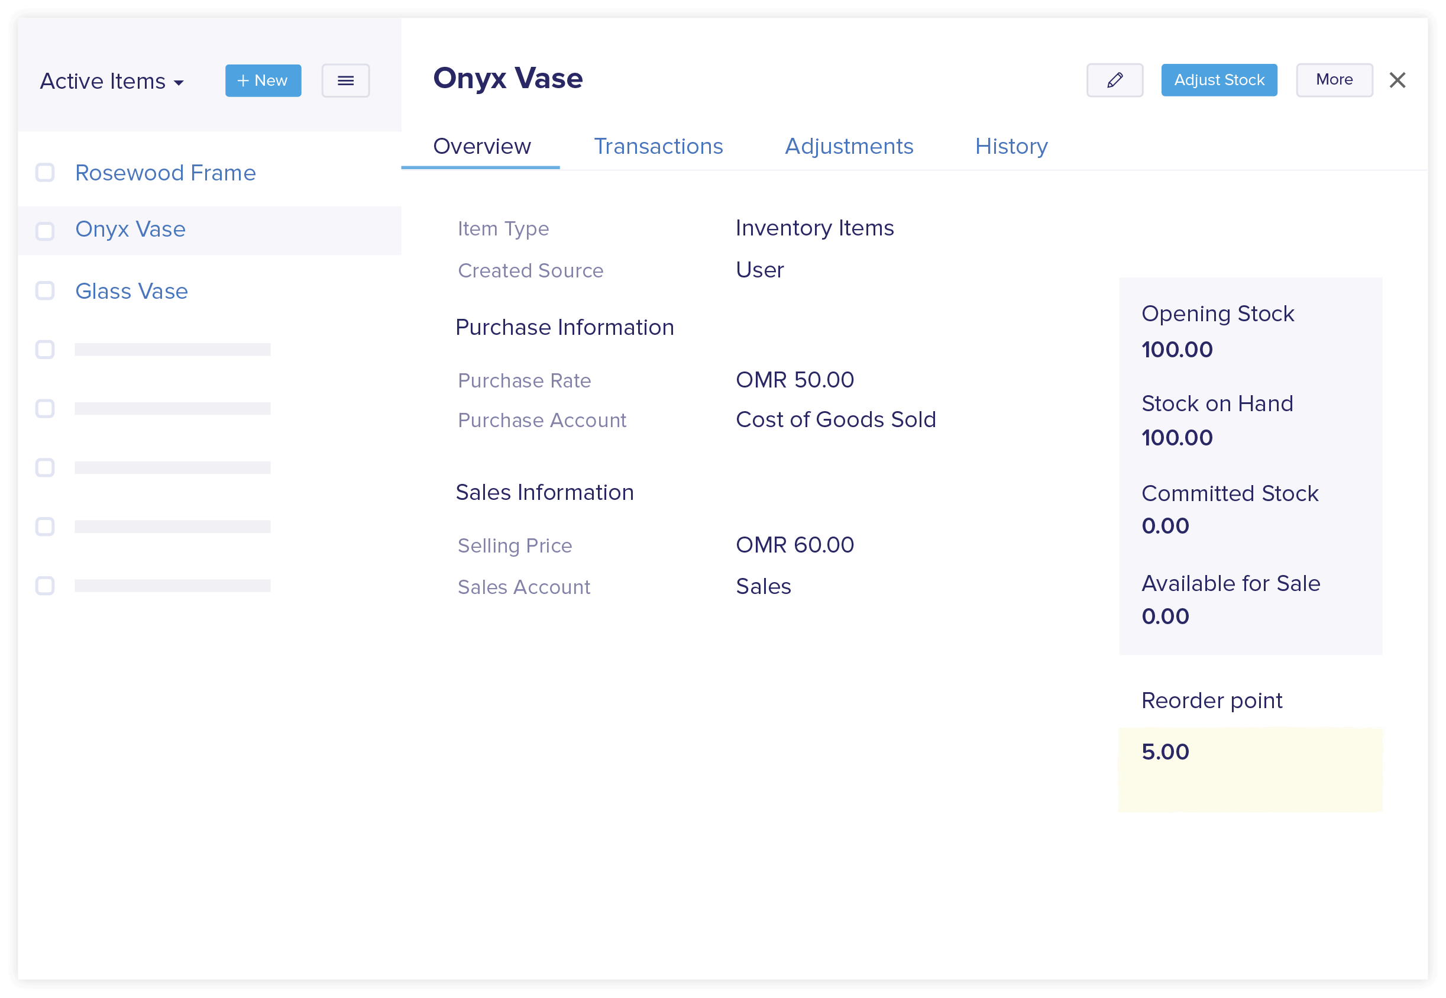Select the Onyx Vase checkbox

pyautogui.click(x=45, y=231)
